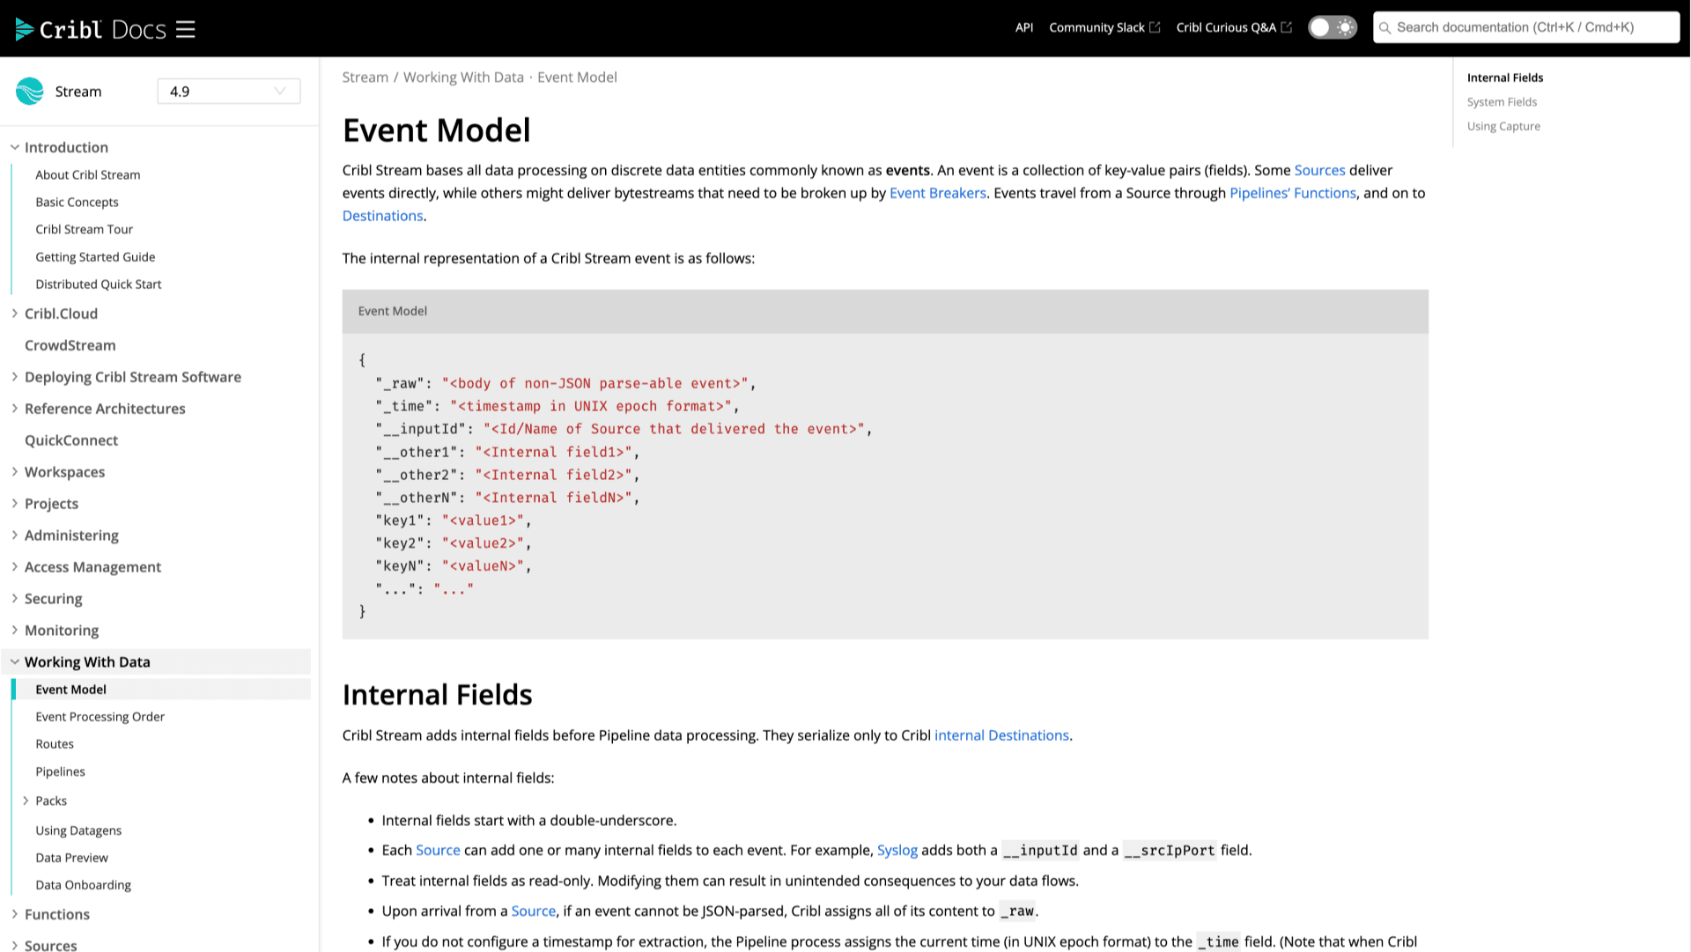
Task: Click Stream breadcrumb link
Action: pos(365,77)
